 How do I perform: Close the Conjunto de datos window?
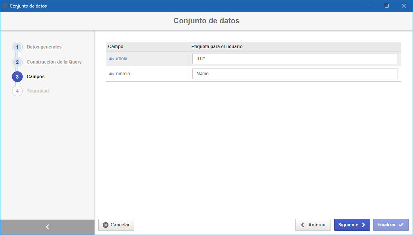(404, 6)
